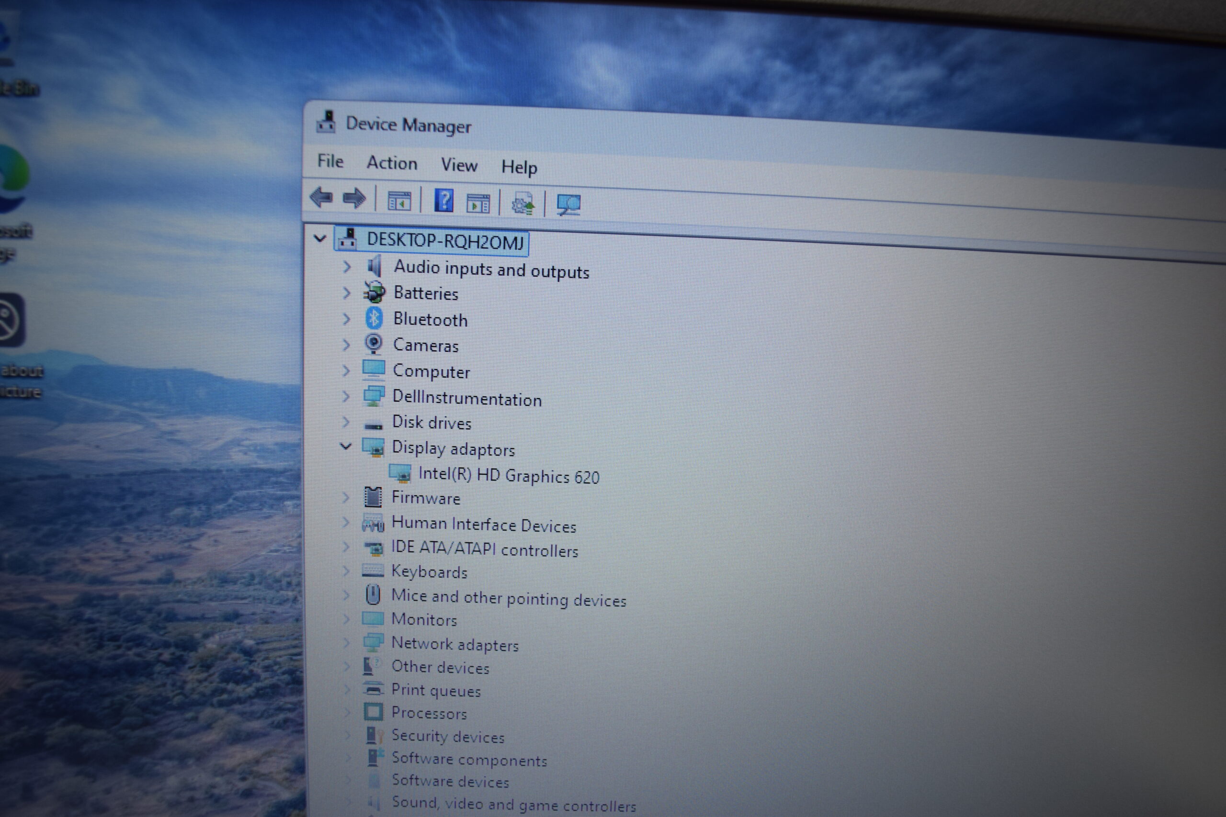
Task: Click the Display adaptors icon
Action: (373, 447)
